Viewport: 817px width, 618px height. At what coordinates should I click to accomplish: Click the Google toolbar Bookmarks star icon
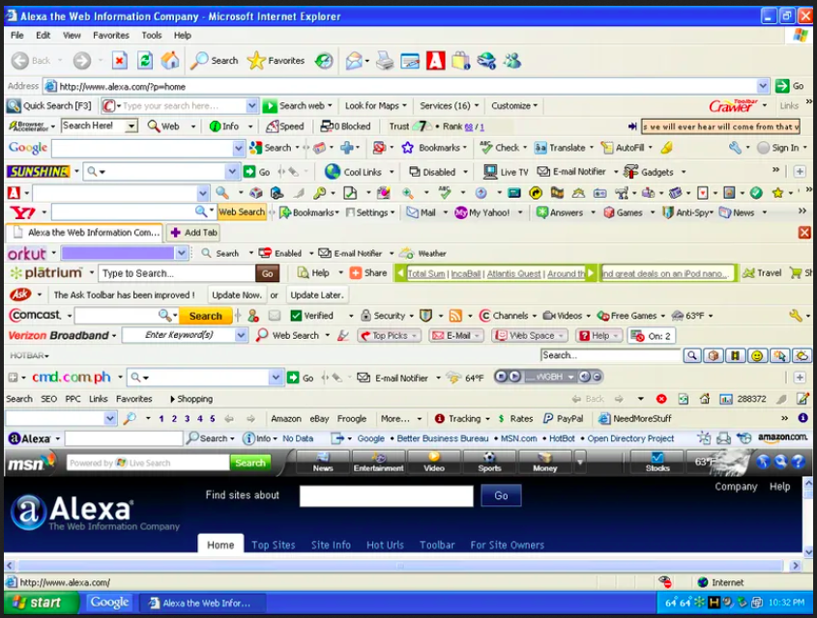[407, 148]
